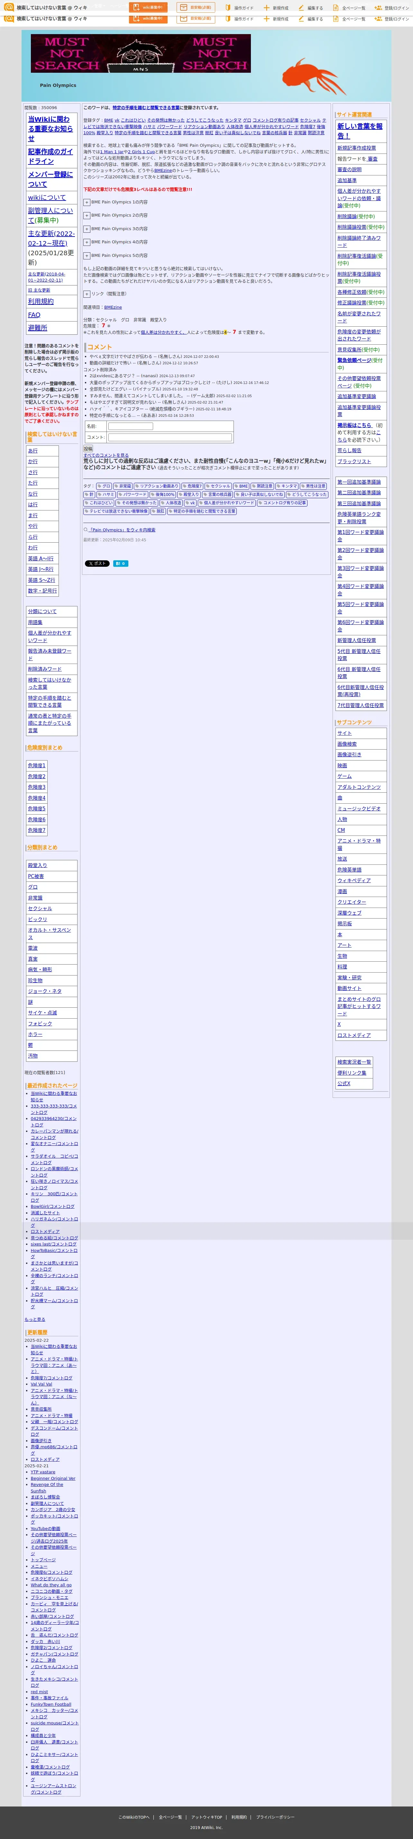This screenshot has width=413, height=1839.
Task: Open プライバシーポリシー footer link
Action: [x=275, y=1817]
